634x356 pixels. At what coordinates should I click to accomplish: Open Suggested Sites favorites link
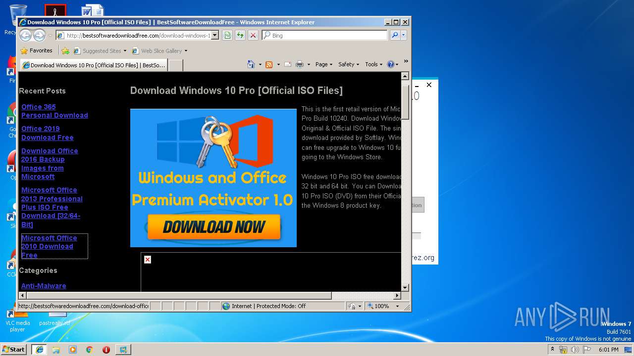pos(100,50)
